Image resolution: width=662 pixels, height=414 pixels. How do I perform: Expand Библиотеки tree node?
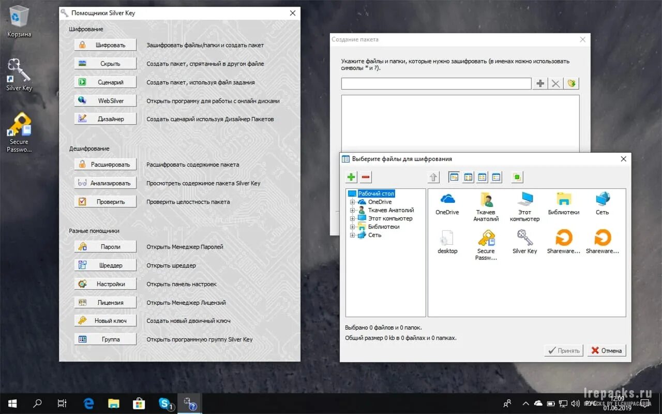[x=352, y=227]
